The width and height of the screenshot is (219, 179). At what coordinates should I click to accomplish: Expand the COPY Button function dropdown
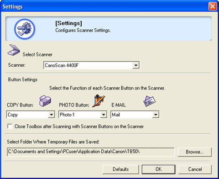tap(52, 115)
